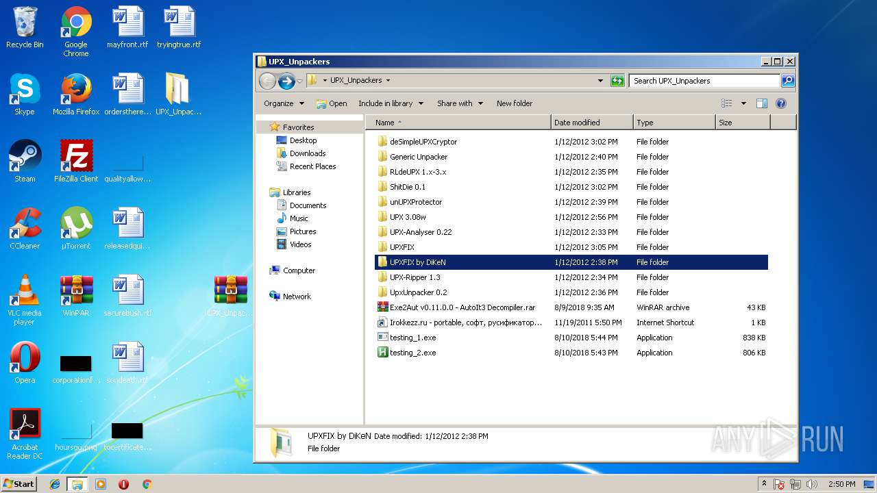Click the Search UPX_Unpackers input field
This screenshot has width=877, height=493.
click(704, 81)
